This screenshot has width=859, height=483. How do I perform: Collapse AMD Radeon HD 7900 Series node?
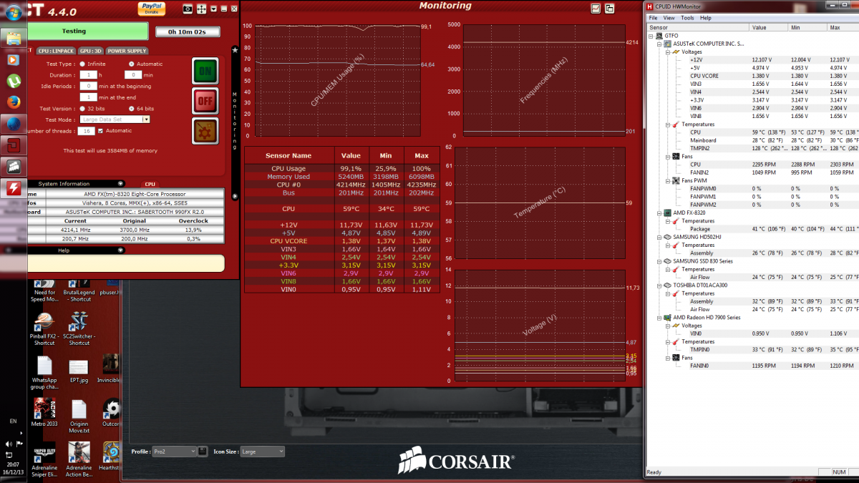coord(659,317)
